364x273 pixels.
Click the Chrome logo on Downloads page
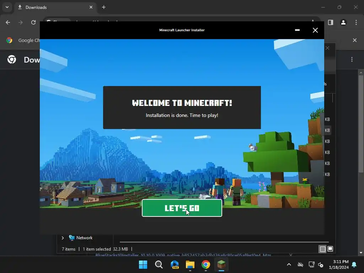(12, 60)
